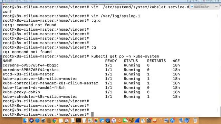Screen dimensions: 221x124
Task: Click the Terminal icon in dock
Action: pos(78,120)
